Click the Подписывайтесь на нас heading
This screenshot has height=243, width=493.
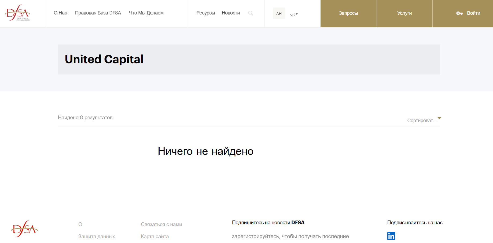(415, 223)
